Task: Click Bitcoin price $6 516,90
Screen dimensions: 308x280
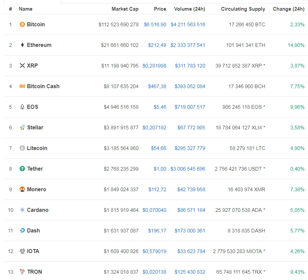Action: pyautogui.click(x=155, y=25)
